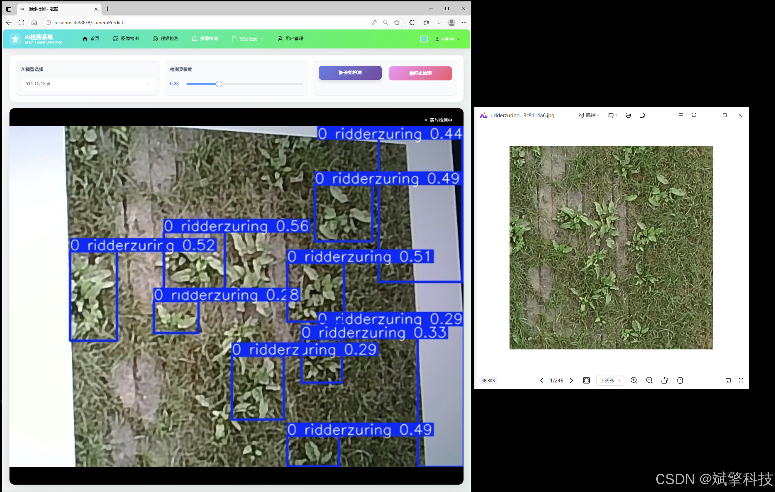The height and width of the screenshot is (492, 775).
Task: Zoom in using the viewer magnifier plus icon
Action: 634,380
